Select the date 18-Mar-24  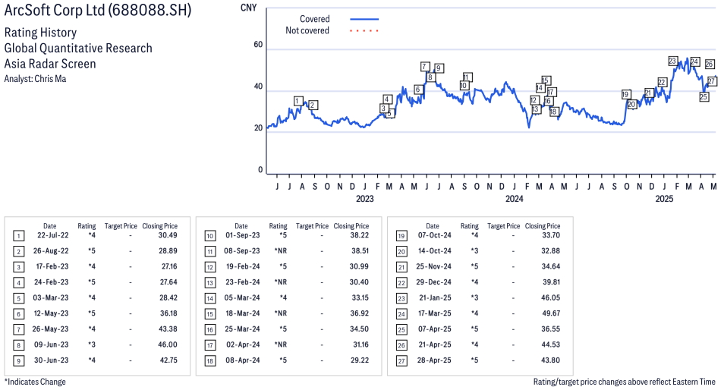click(242, 313)
